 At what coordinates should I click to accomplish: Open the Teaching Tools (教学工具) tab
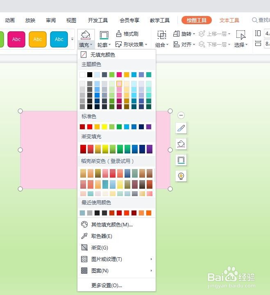[160, 20]
